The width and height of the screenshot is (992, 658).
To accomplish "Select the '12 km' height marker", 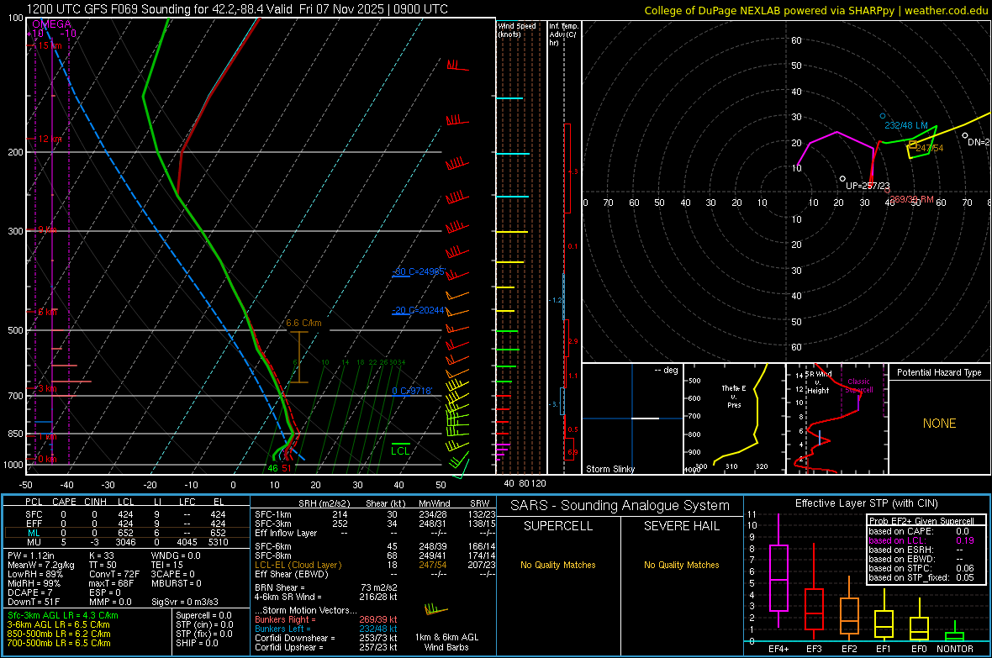I will 50,139.
